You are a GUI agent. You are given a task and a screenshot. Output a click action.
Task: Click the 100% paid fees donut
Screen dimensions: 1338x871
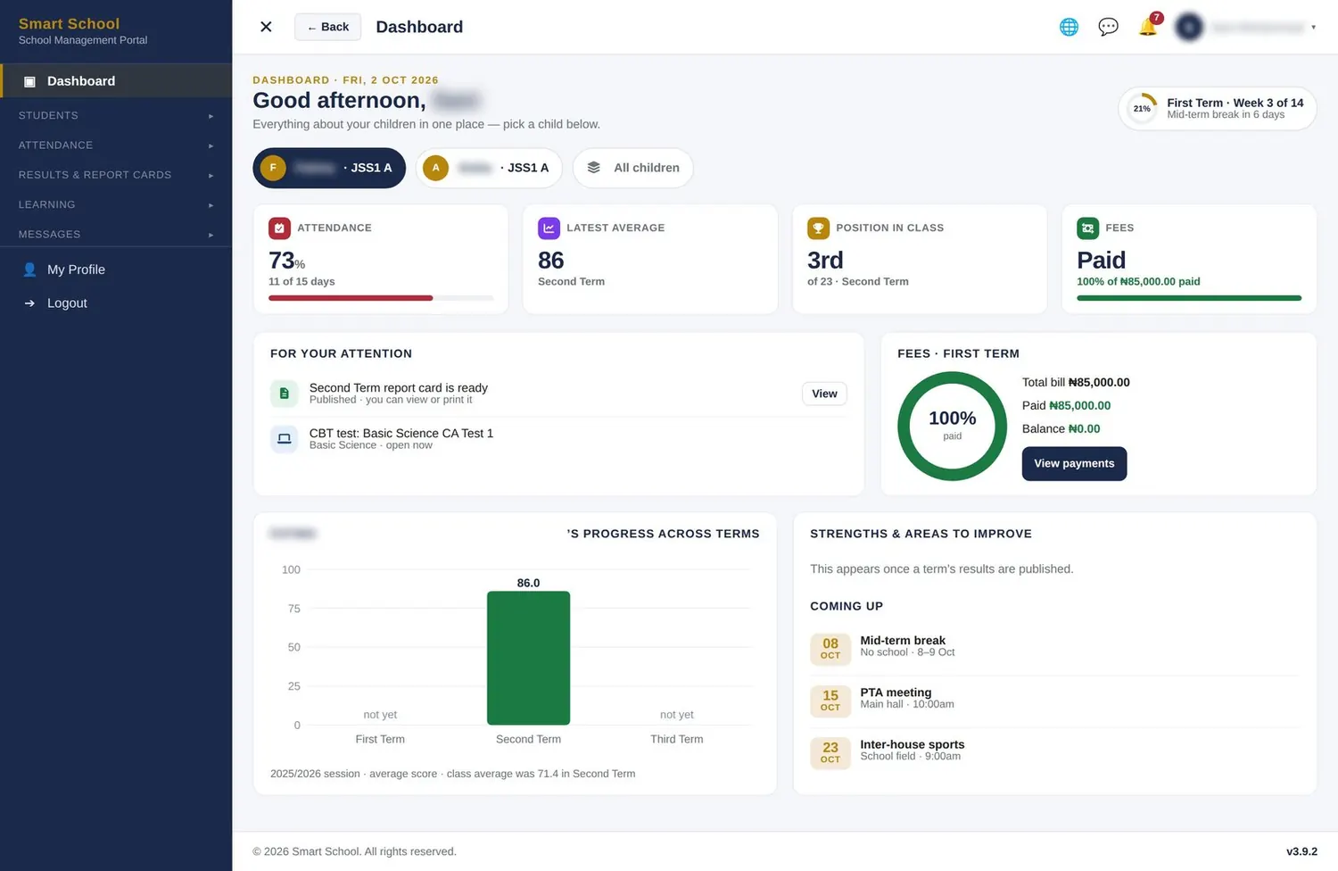coord(952,426)
